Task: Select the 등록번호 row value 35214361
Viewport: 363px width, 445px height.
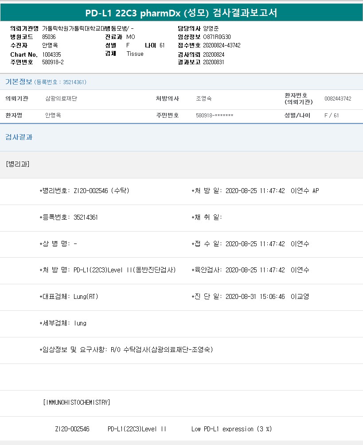Action: pyautogui.click(x=86, y=217)
